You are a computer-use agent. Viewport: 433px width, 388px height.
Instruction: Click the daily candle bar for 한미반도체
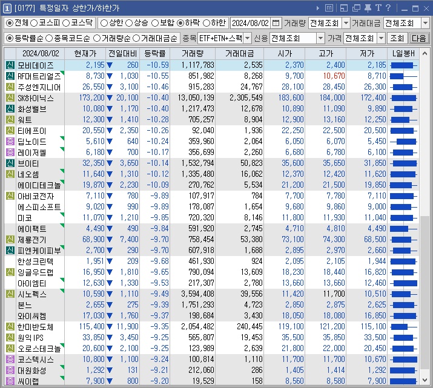pyautogui.click(x=403, y=327)
